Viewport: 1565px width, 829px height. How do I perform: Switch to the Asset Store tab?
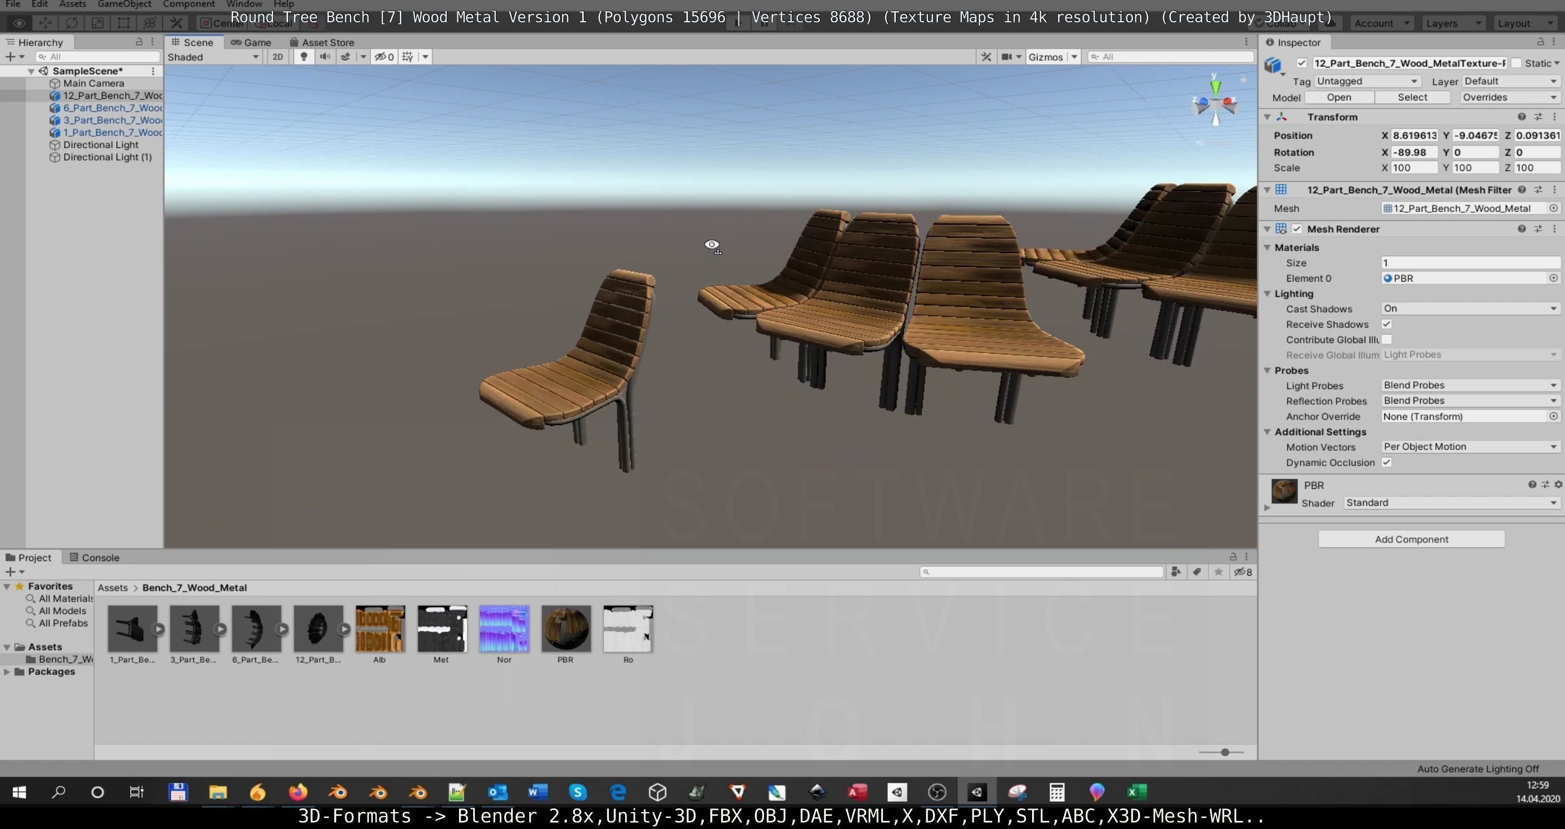(x=322, y=42)
